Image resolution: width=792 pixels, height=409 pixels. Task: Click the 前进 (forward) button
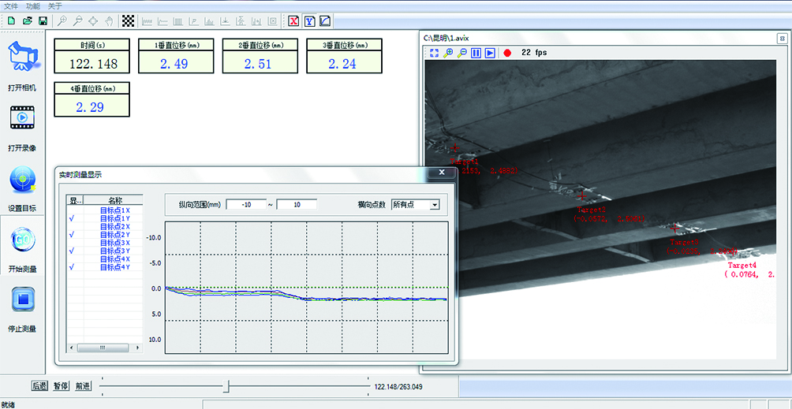coord(83,386)
